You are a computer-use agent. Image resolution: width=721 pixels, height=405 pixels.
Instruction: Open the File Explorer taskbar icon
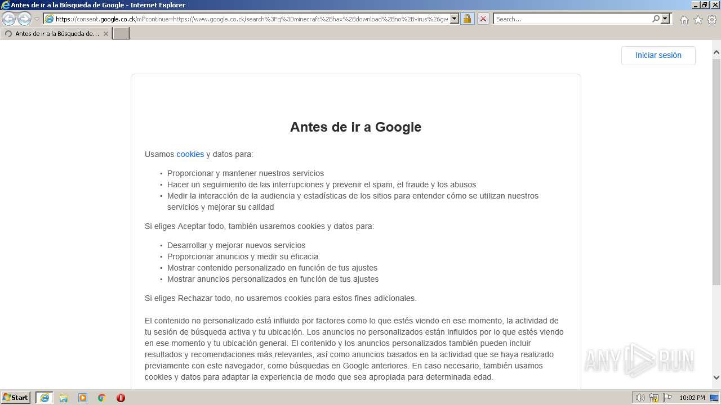point(64,398)
